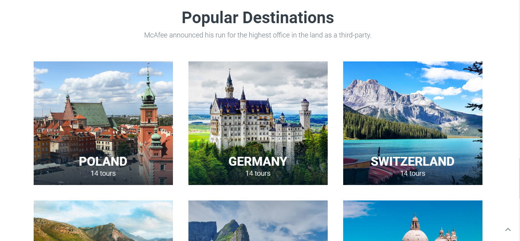The image size is (520, 241).
Task: Click the SWITZERLAND title text
Action: click(x=413, y=161)
